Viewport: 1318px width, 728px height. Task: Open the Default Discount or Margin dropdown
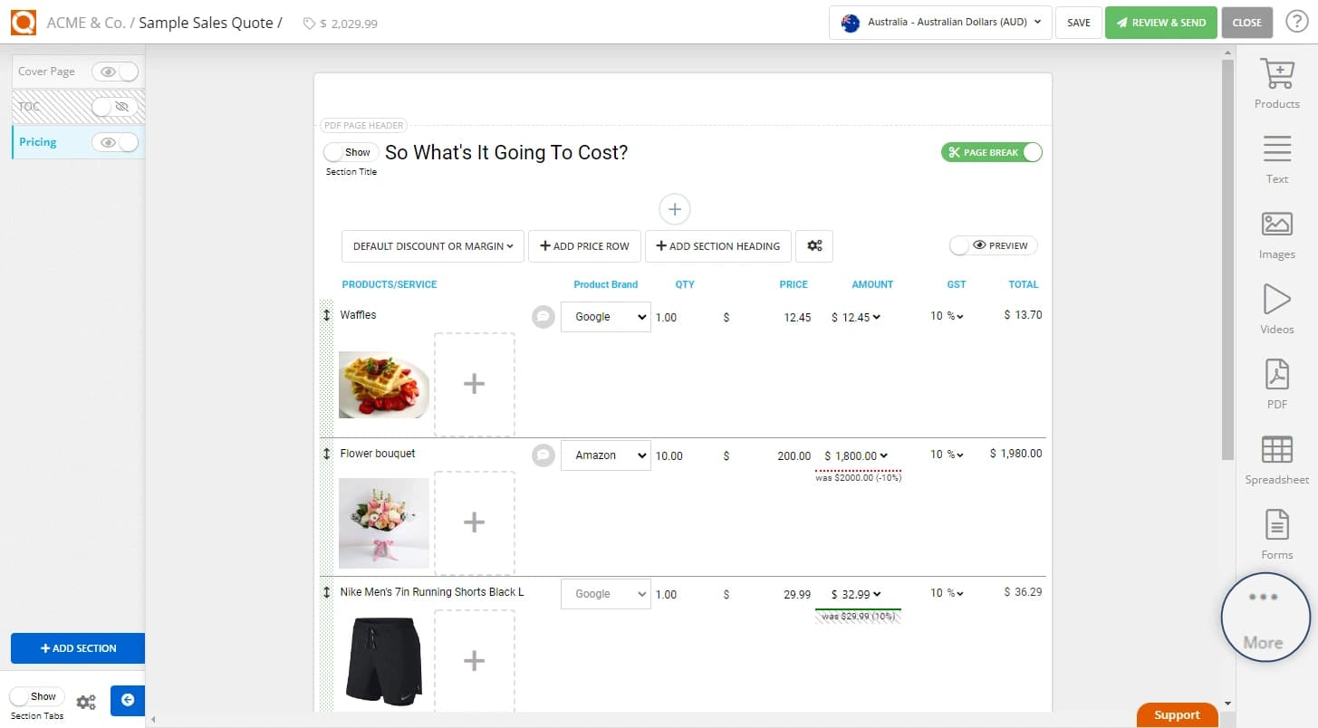432,245
